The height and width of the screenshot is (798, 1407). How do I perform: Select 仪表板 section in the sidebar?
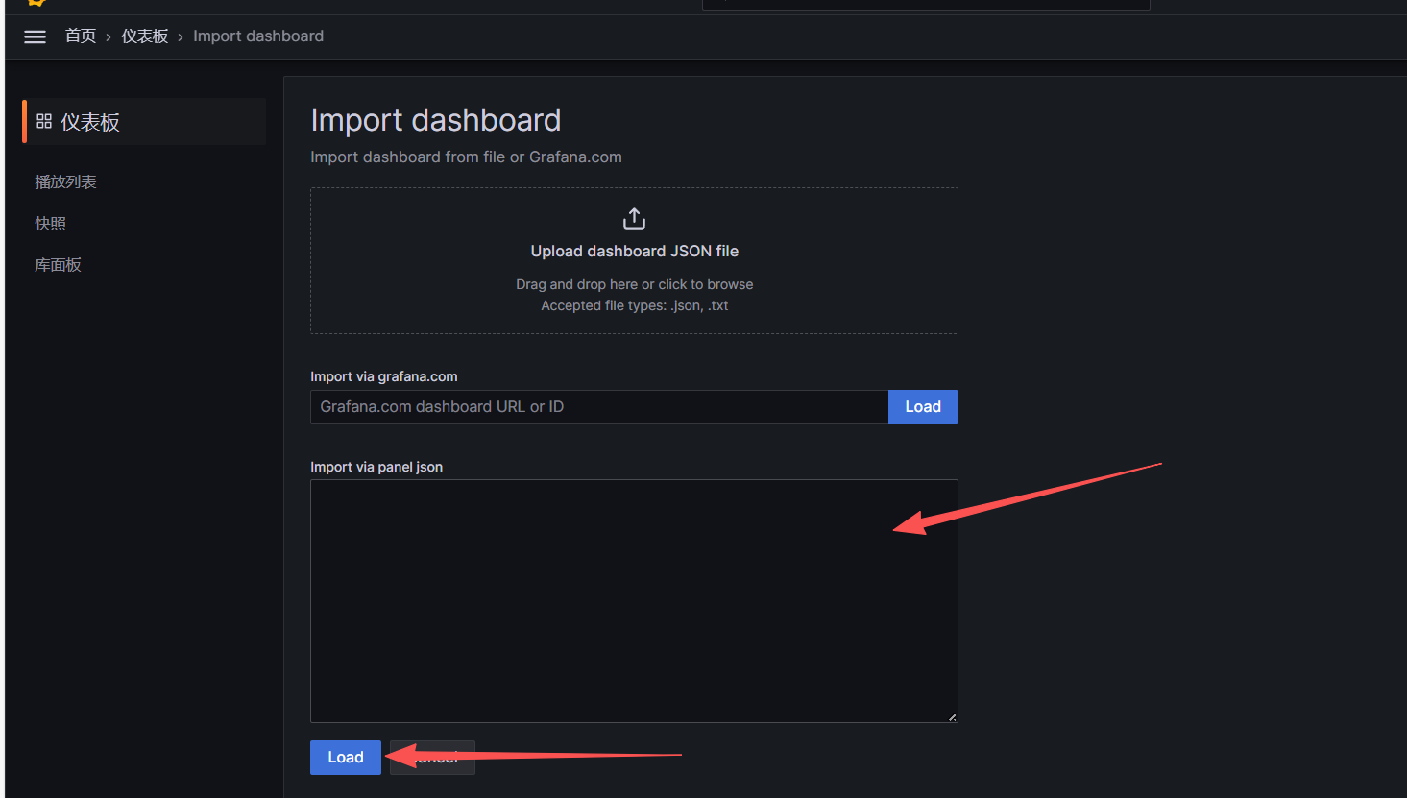pyautogui.click(x=90, y=122)
